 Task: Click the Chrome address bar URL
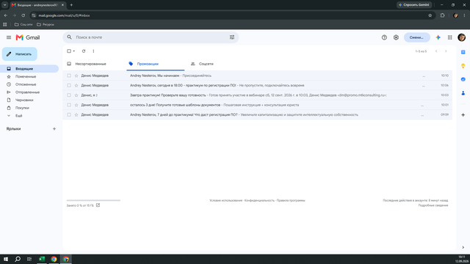tap(64, 15)
